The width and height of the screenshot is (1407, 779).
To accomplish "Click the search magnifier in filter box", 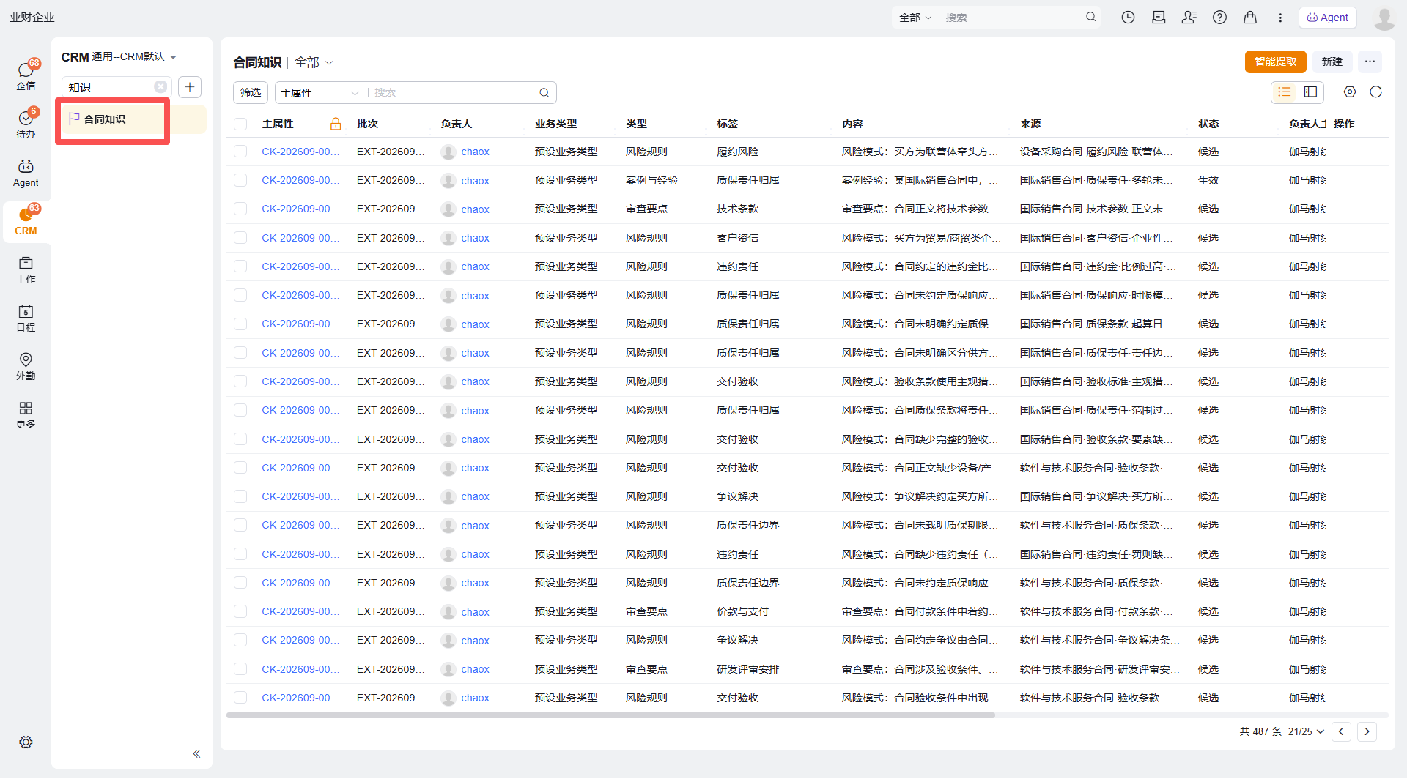I will coord(544,93).
